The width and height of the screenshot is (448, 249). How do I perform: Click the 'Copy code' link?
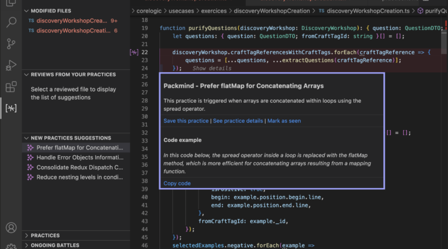click(177, 183)
